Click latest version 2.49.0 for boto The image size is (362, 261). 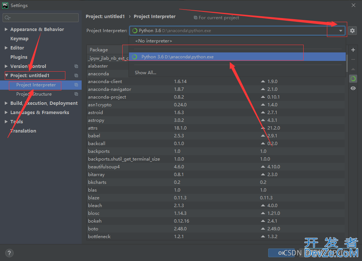(x=274, y=229)
